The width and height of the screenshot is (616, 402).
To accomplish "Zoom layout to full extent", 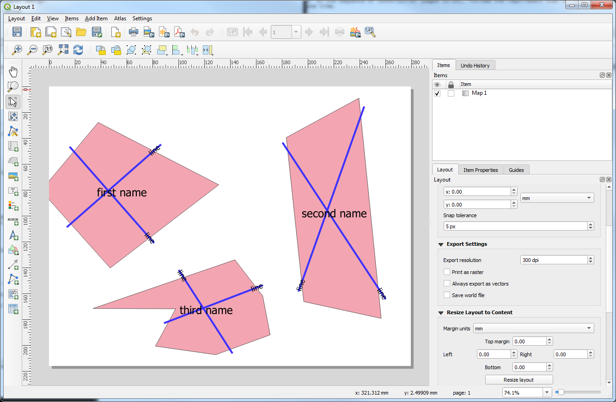I will 62,49.
